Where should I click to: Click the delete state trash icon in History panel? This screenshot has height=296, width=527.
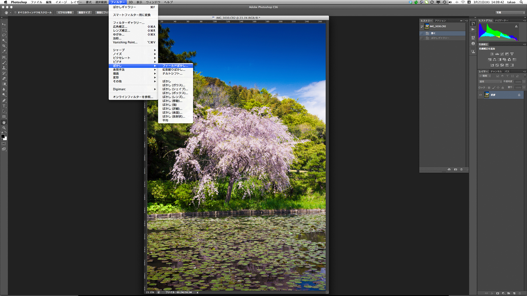461,169
